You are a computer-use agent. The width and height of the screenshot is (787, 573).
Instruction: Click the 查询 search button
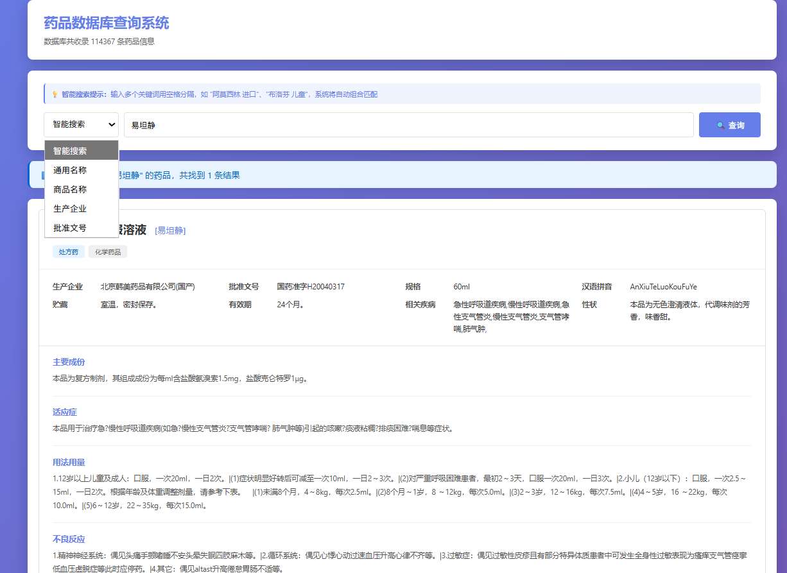pos(729,125)
